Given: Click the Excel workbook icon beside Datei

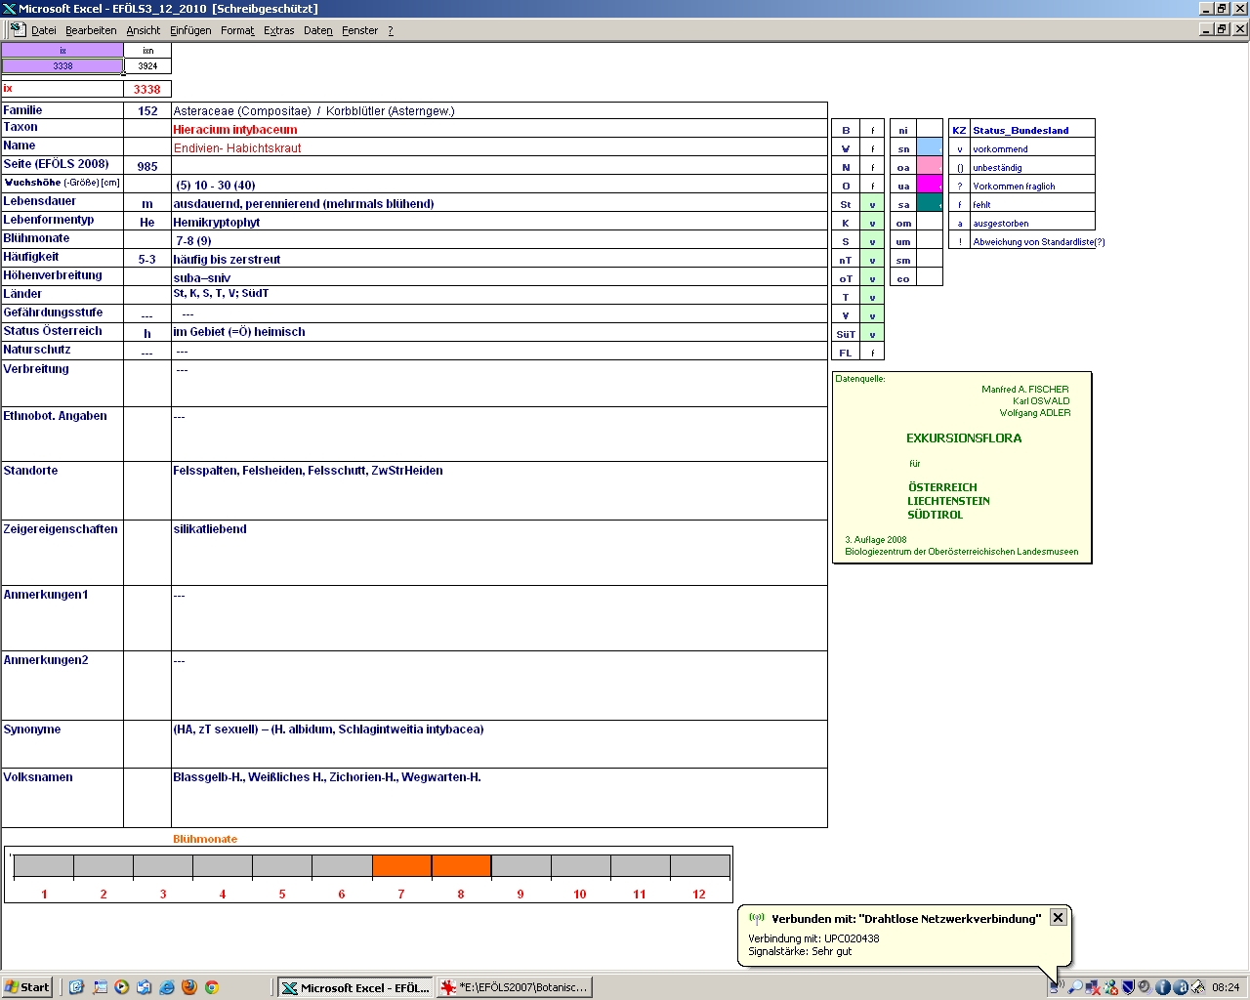Looking at the screenshot, I should click(x=17, y=30).
